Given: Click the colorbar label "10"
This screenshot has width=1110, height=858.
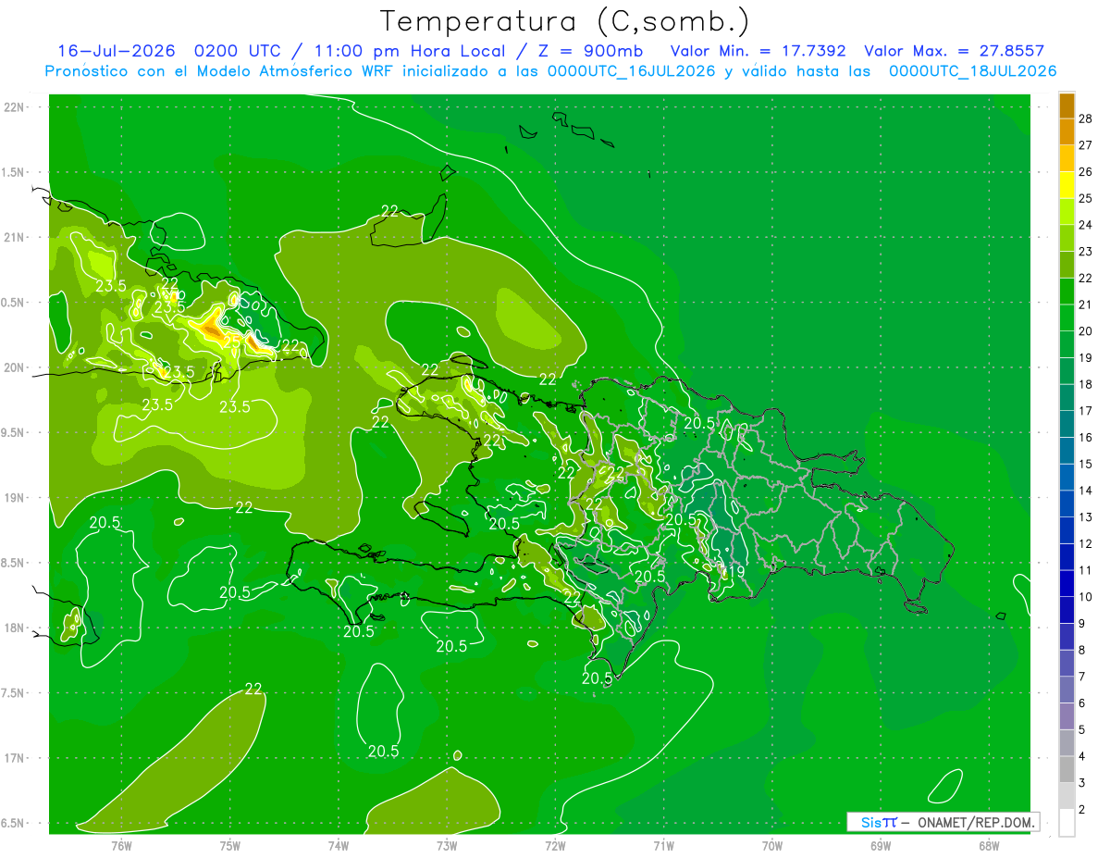Looking at the screenshot, I should click(x=1086, y=597).
